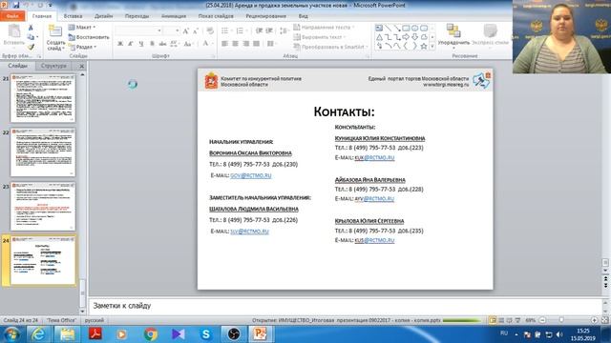The height and width of the screenshot is (343, 611).
Task: Click the Cut scissors icon
Action: pyautogui.click(x=31, y=28)
